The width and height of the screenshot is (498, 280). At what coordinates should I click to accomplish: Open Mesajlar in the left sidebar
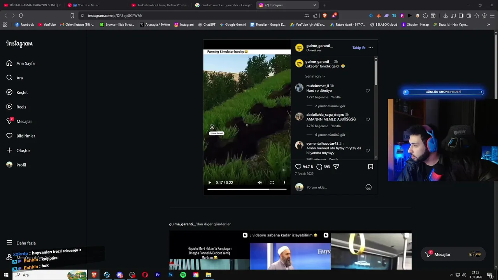[19, 121]
